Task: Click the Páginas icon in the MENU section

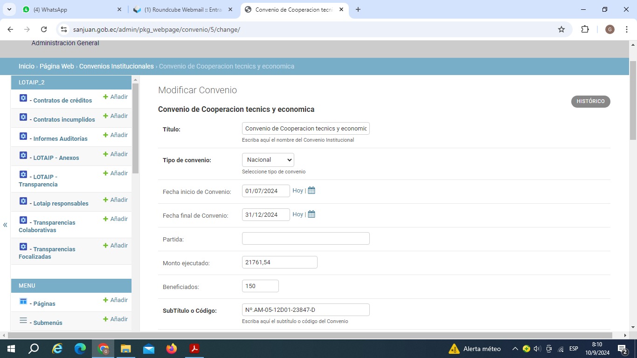Action: (x=23, y=302)
